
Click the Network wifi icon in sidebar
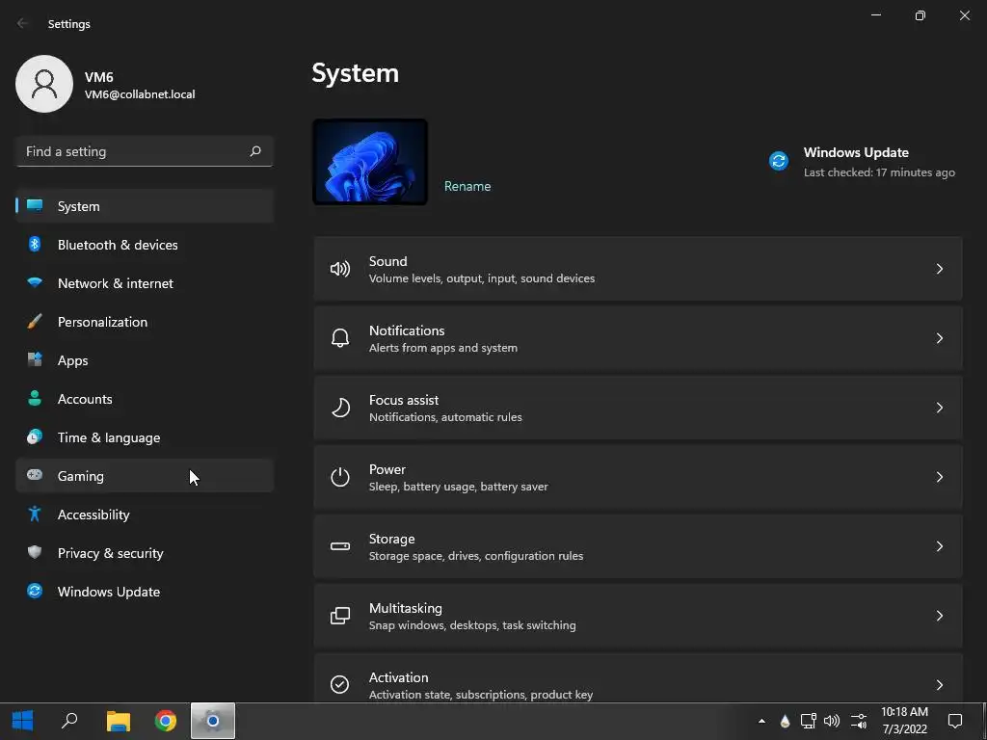coord(35,282)
